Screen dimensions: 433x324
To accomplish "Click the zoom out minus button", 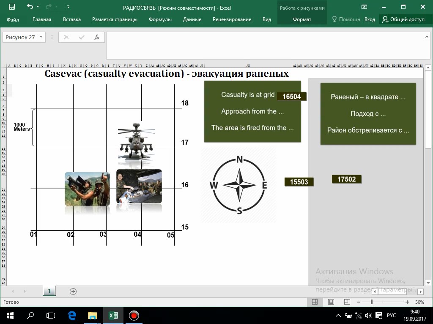I will point(359,302).
